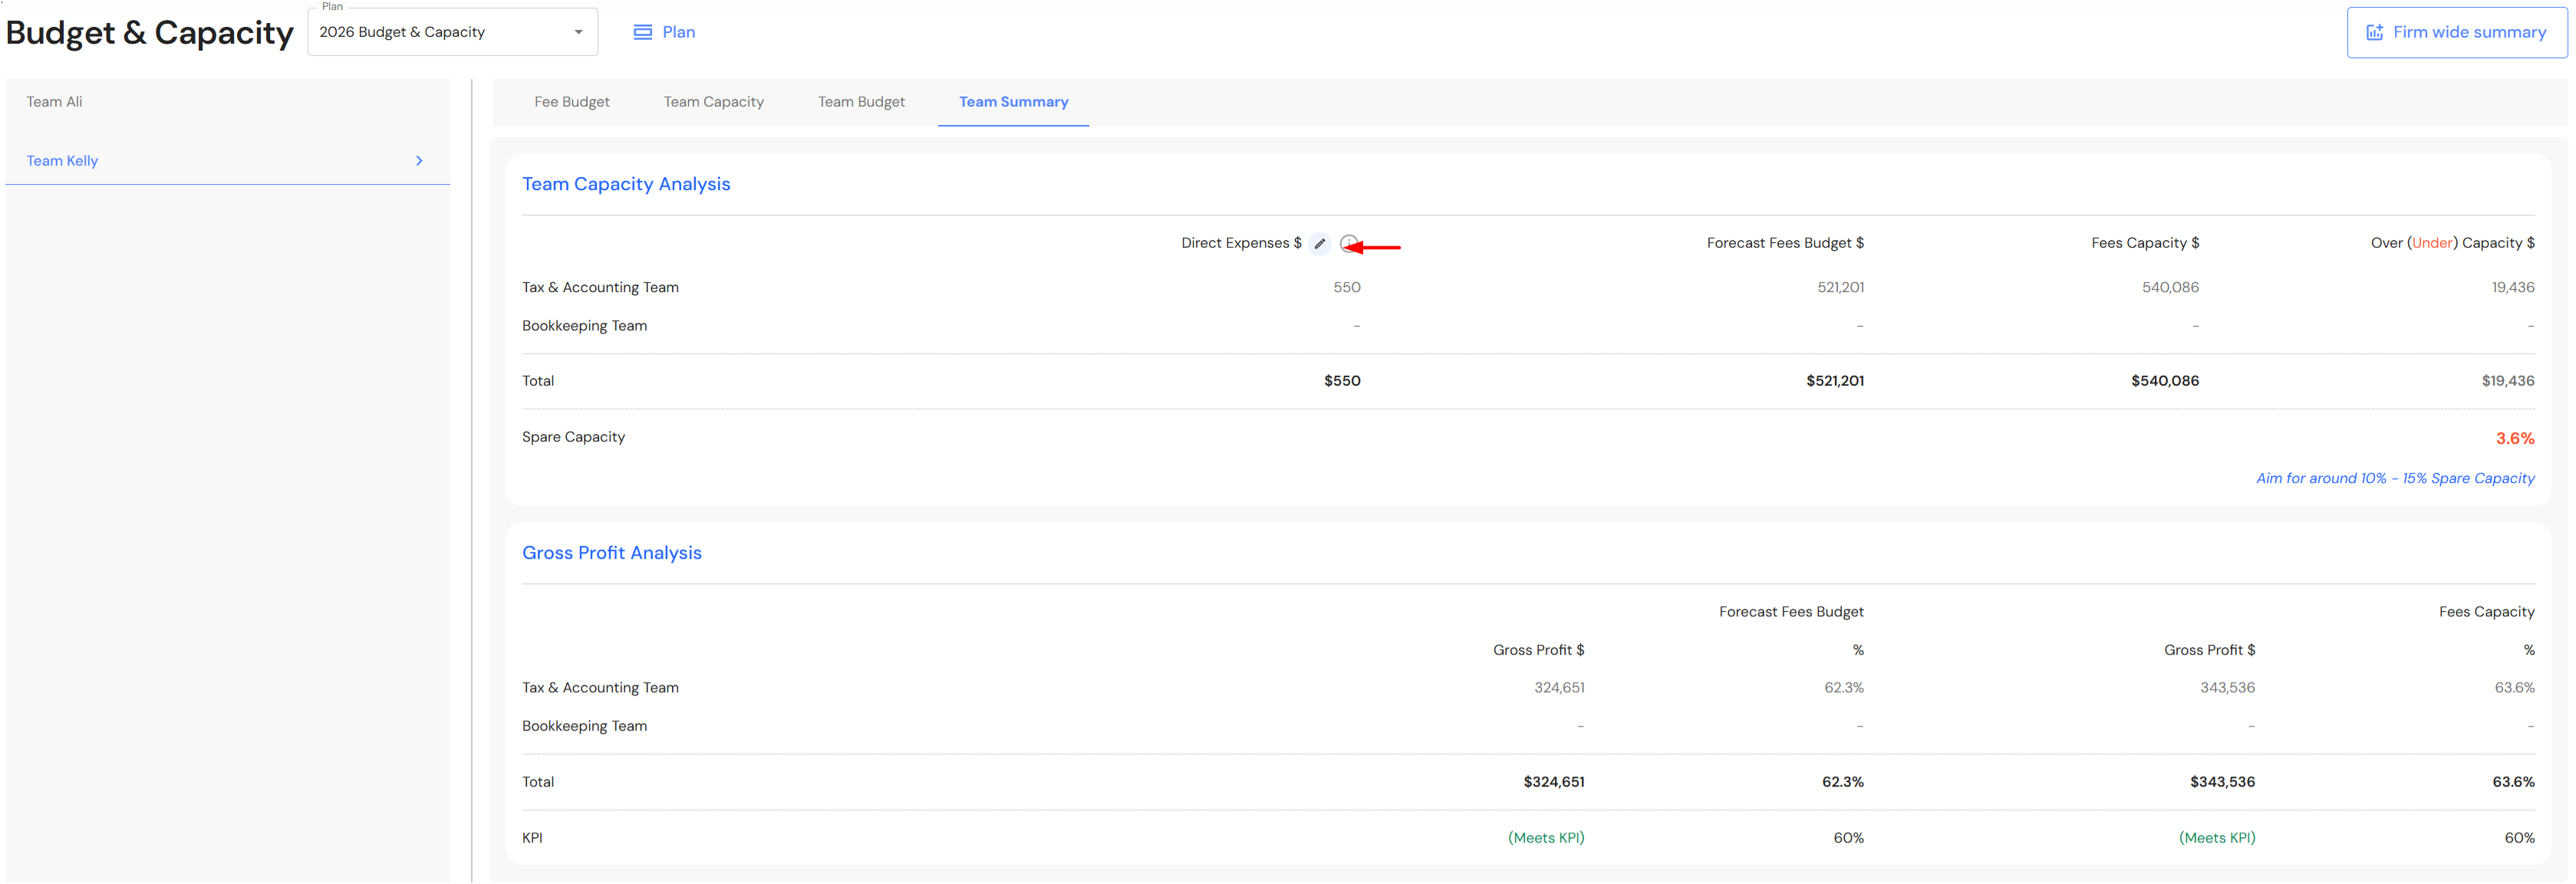Go to the Team Budget tab
This screenshot has height=884, width=2576.
click(861, 102)
